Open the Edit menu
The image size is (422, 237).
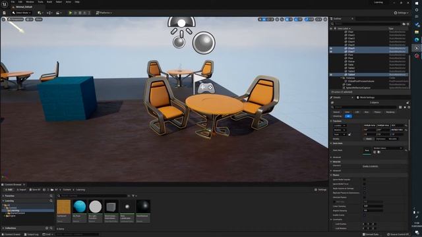[20, 2]
